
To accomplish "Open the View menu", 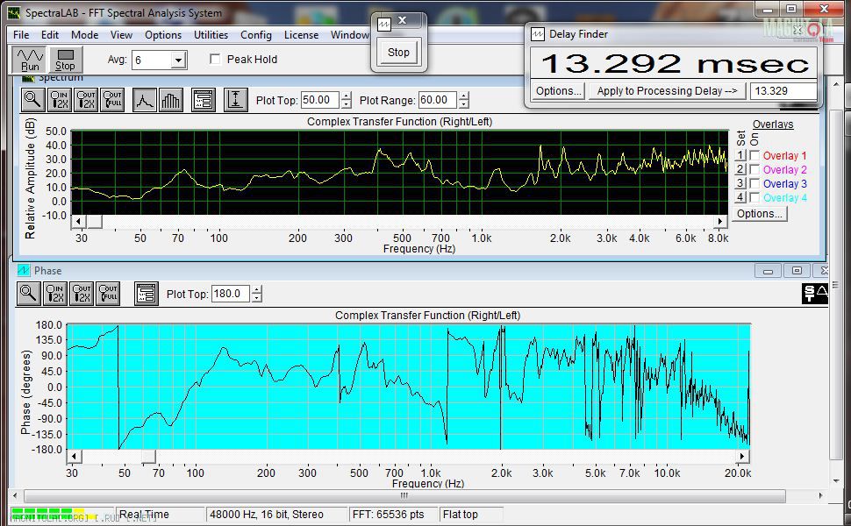I will 121,35.
